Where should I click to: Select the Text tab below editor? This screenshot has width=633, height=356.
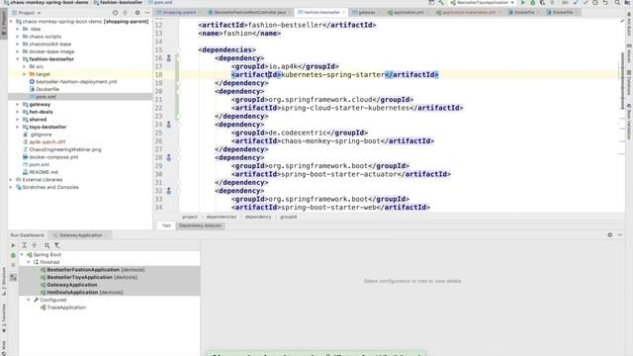[166, 225]
